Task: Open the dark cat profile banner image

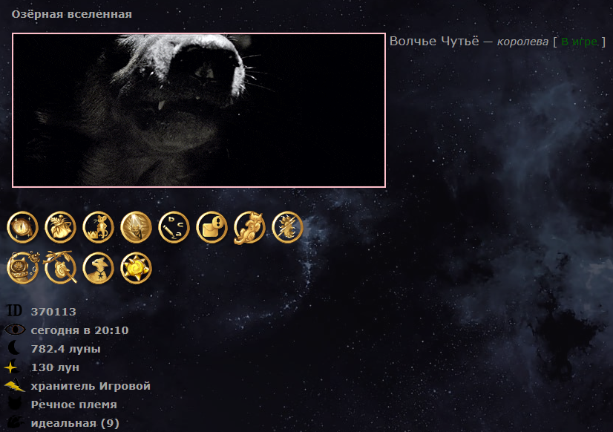Action: tap(199, 111)
